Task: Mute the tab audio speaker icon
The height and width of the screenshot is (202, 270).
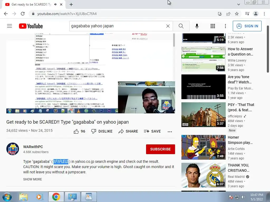Action: pyautogui.click(x=55, y=4)
